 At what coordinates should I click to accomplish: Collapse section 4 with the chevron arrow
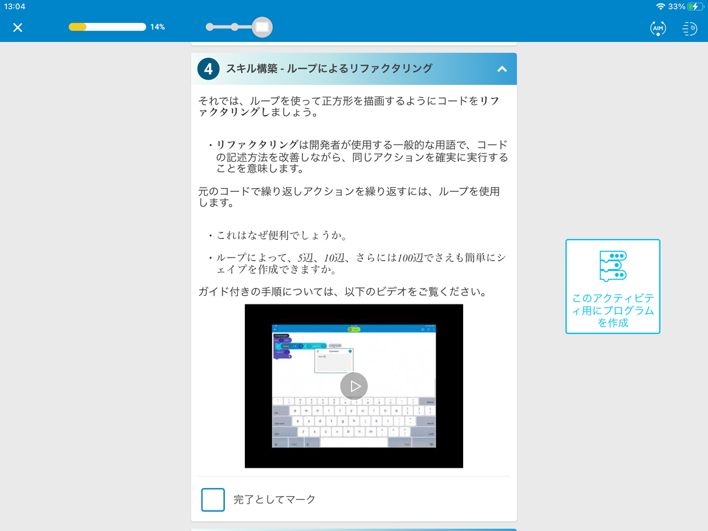pyautogui.click(x=502, y=69)
